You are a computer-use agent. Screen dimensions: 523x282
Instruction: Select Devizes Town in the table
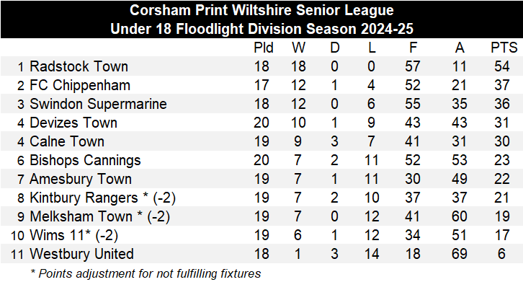point(73,123)
